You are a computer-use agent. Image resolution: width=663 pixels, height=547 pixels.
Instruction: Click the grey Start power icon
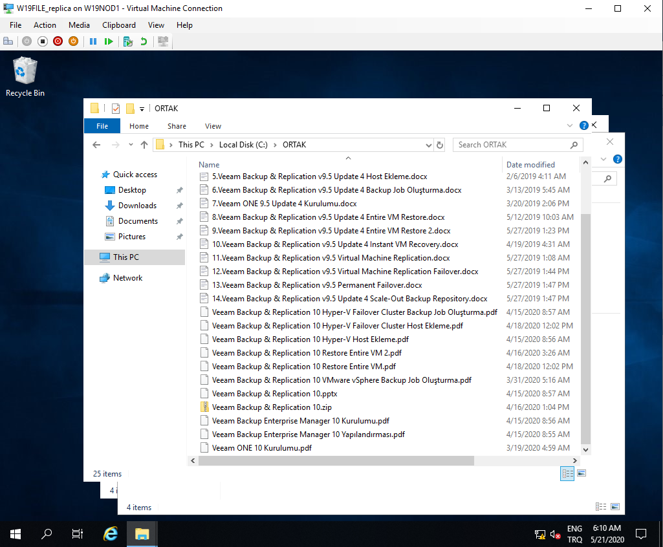coord(27,41)
